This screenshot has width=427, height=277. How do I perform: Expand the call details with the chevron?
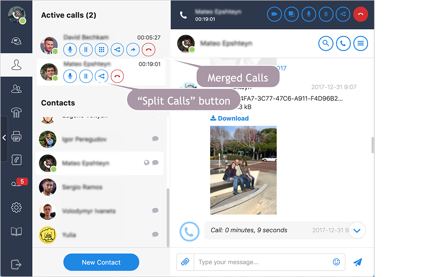(x=357, y=230)
